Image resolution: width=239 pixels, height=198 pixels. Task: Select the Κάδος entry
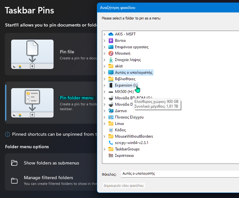point(120,130)
